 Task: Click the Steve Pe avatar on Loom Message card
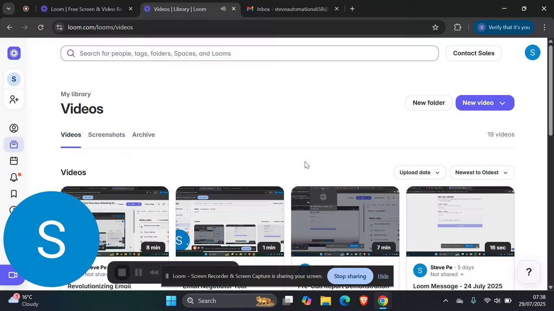[x=420, y=271]
